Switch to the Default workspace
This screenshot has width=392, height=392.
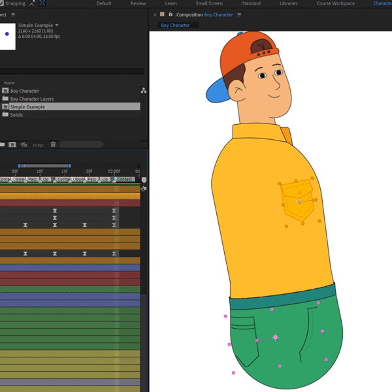pyautogui.click(x=104, y=3)
